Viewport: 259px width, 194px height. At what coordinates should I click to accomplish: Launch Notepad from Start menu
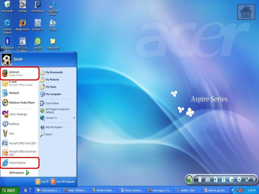pyautogui.click(x=19, y=93)
